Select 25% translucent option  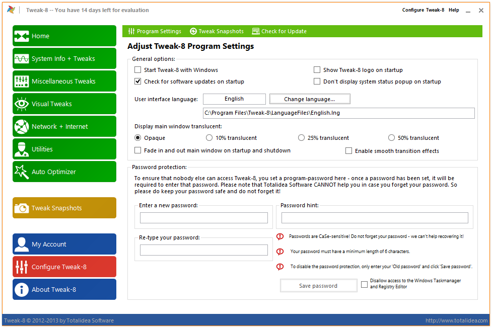coord(301,138)
